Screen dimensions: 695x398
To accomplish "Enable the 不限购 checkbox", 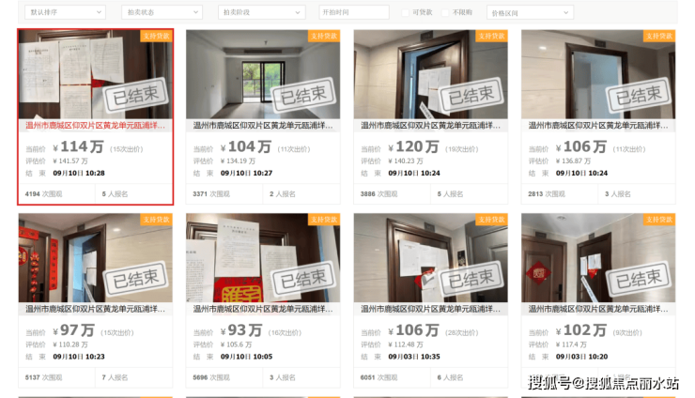I will 445,13.
